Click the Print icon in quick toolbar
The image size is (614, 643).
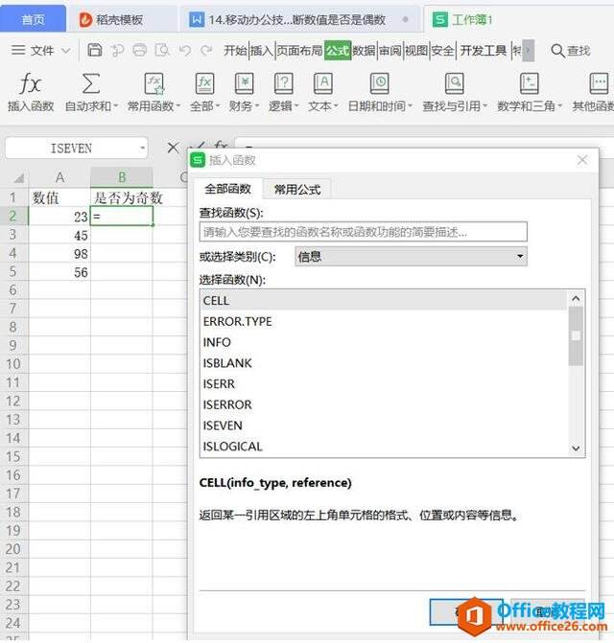(x=139, y=50)
